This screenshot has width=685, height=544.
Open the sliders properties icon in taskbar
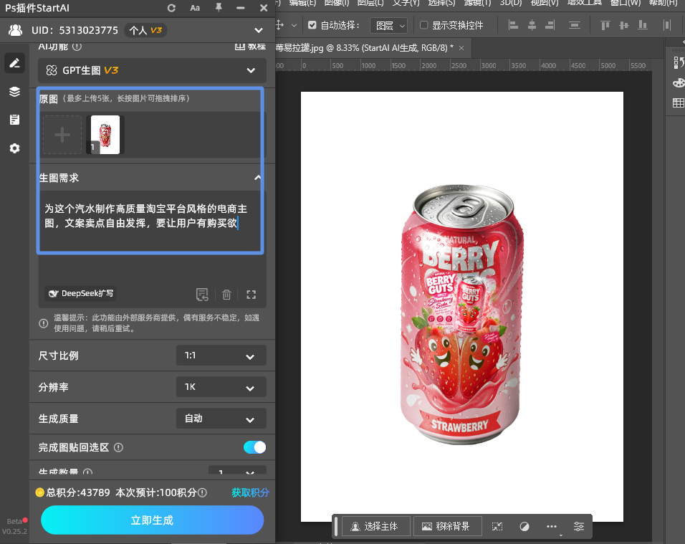[579, 527]
